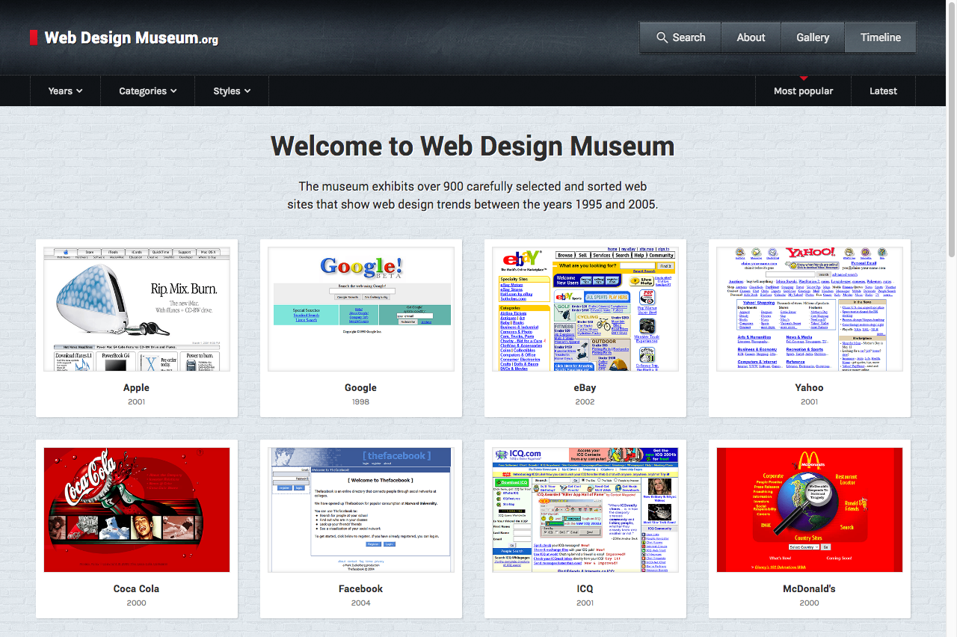Open the About page
Viewport: 957px width, 637px height.
[x=750, y=37]
